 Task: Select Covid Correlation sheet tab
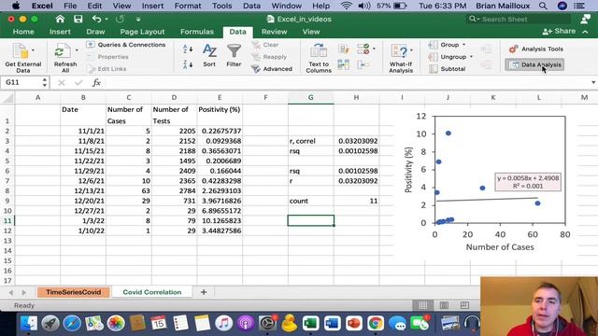click(151, 292)
